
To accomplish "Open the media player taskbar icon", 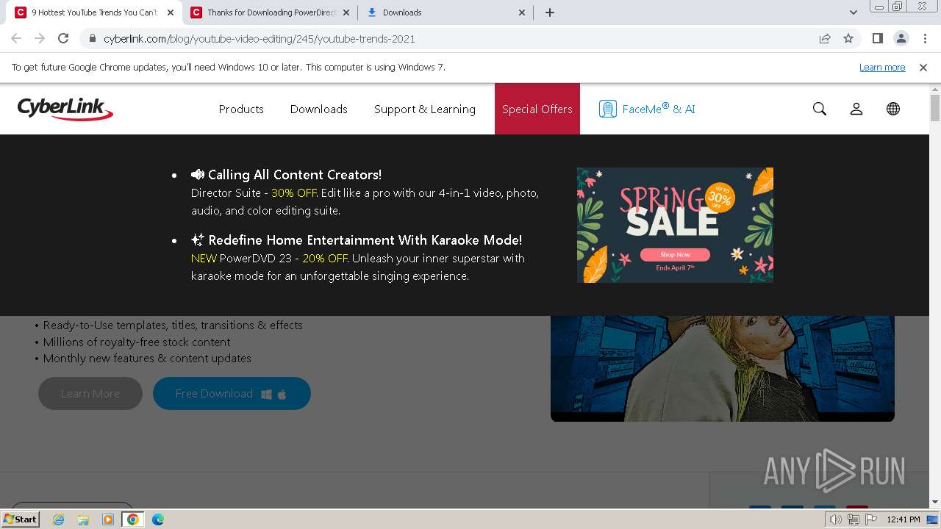I will click(x=108, y=519).
